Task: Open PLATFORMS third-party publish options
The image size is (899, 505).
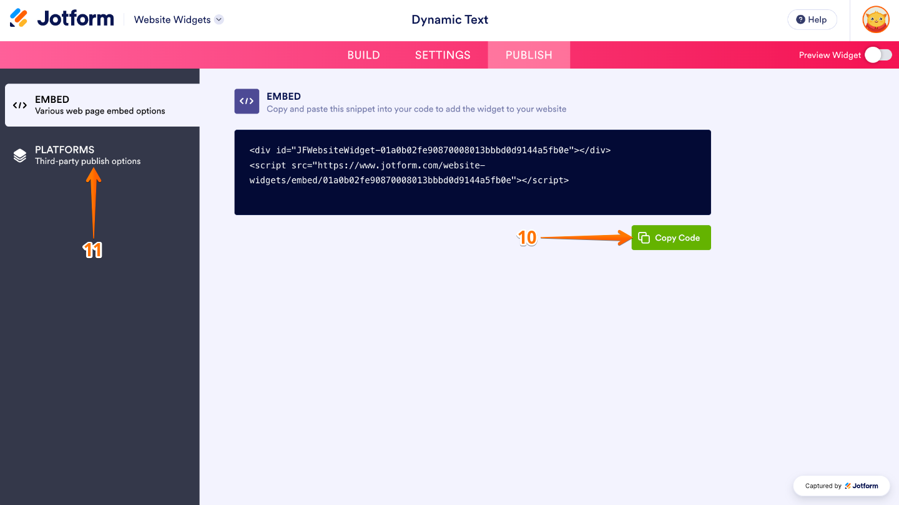Action: pos(102,155)
